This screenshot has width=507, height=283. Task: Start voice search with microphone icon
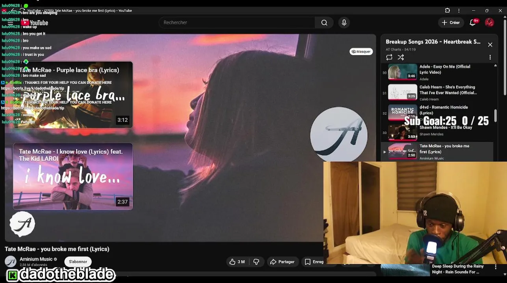click(x=344, y=23)
